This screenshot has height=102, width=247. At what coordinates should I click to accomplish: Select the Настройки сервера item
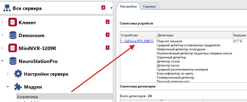(46, 74)
